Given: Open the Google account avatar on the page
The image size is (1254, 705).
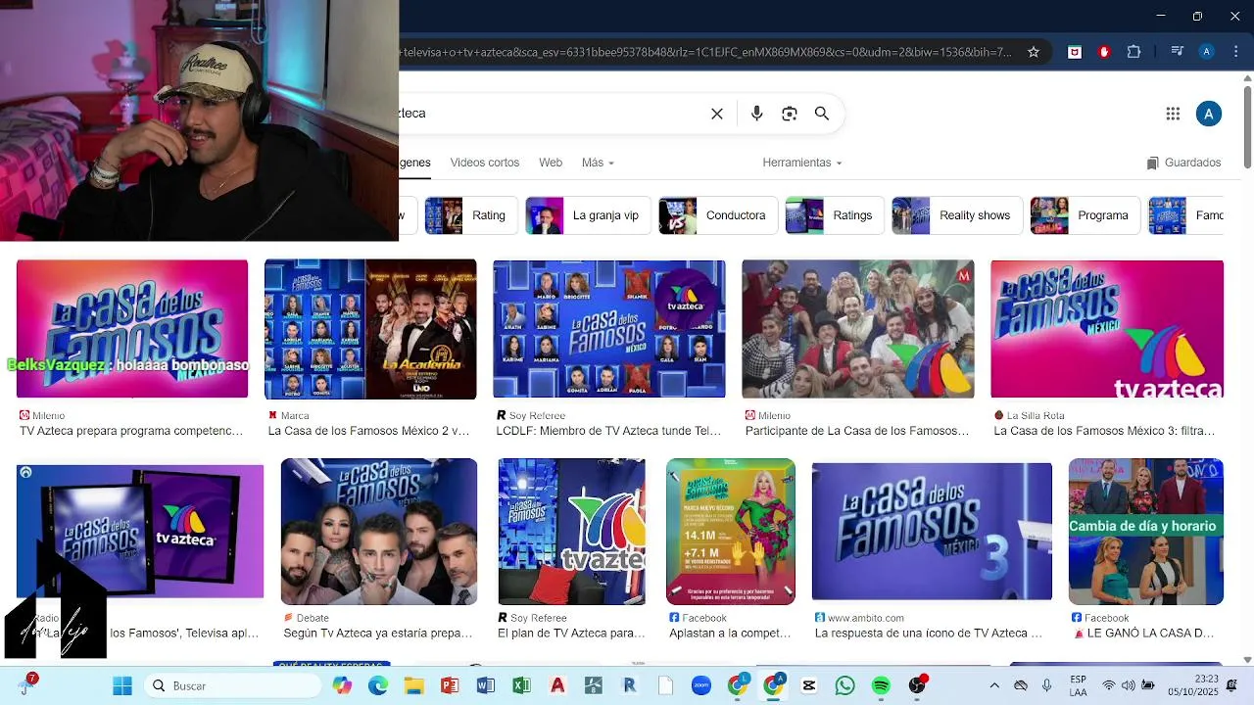Looking at the screenshot, I should coord(1209,114).
